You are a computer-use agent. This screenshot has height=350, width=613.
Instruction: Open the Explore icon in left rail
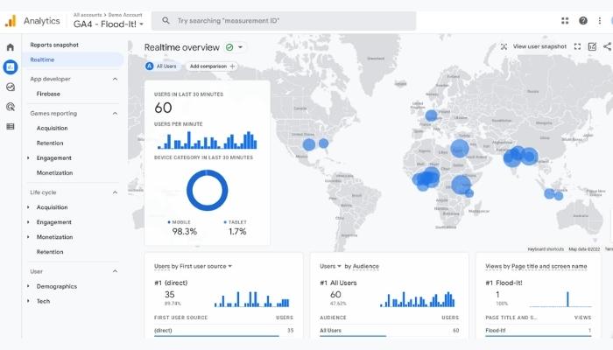[11, 87]
